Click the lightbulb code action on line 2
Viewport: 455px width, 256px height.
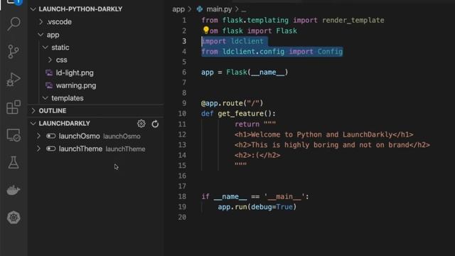click(205, 30)
